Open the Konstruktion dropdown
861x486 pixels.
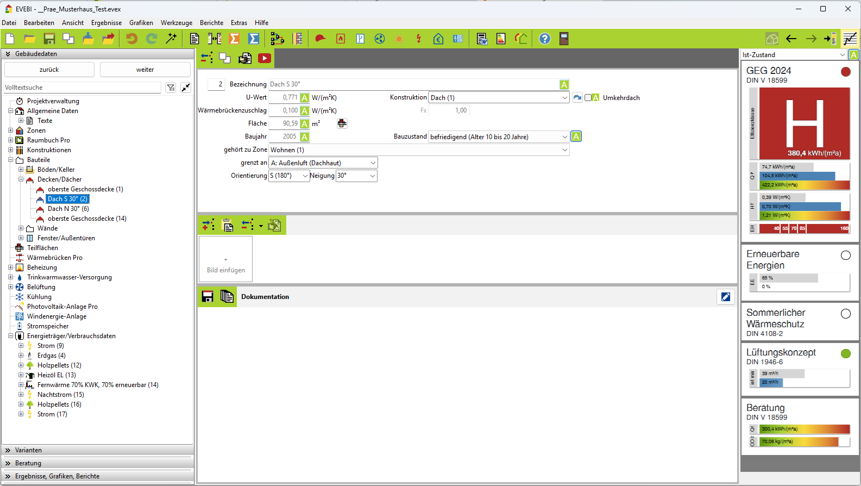point(565,98)
